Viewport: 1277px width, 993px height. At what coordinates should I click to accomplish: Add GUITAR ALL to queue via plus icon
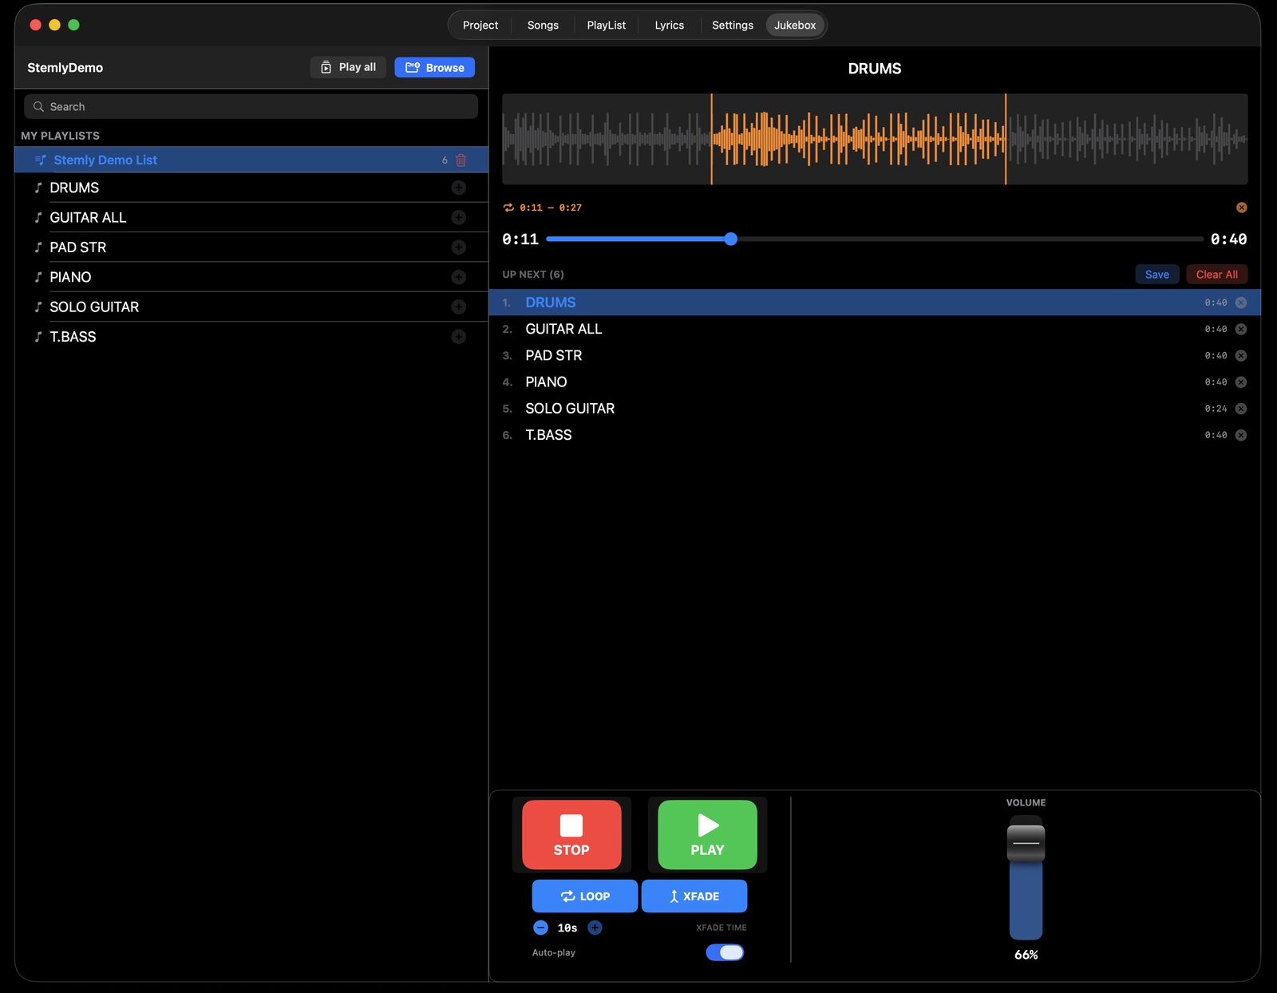(459, 217)
